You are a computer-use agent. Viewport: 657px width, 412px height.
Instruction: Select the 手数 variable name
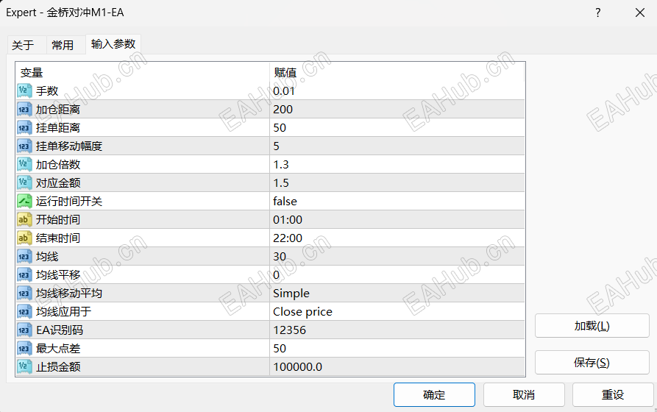(47, 91)
